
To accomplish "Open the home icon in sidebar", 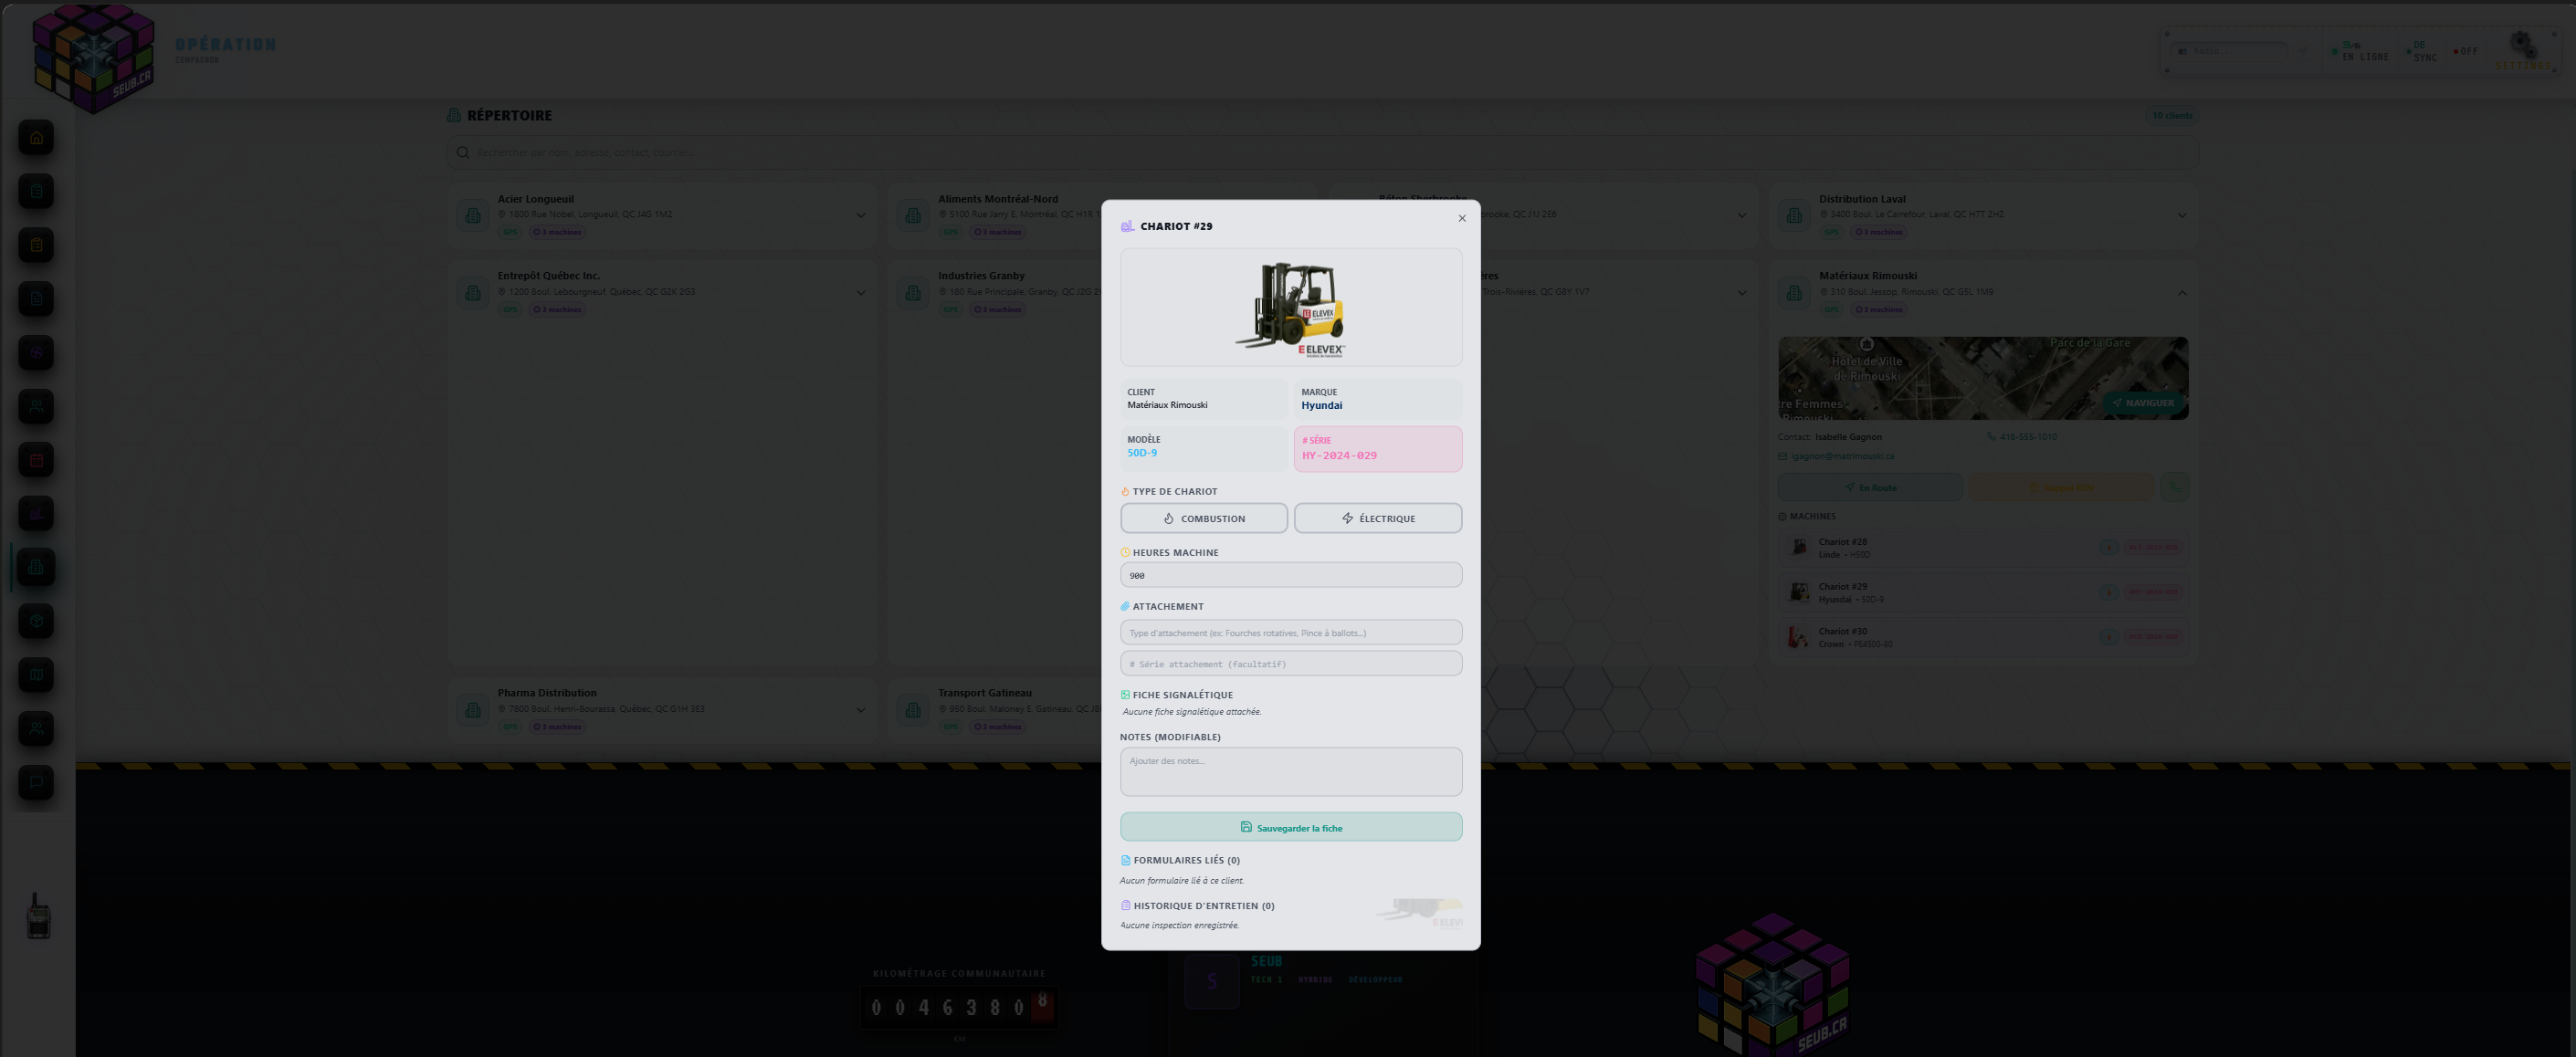I will 36,137.
